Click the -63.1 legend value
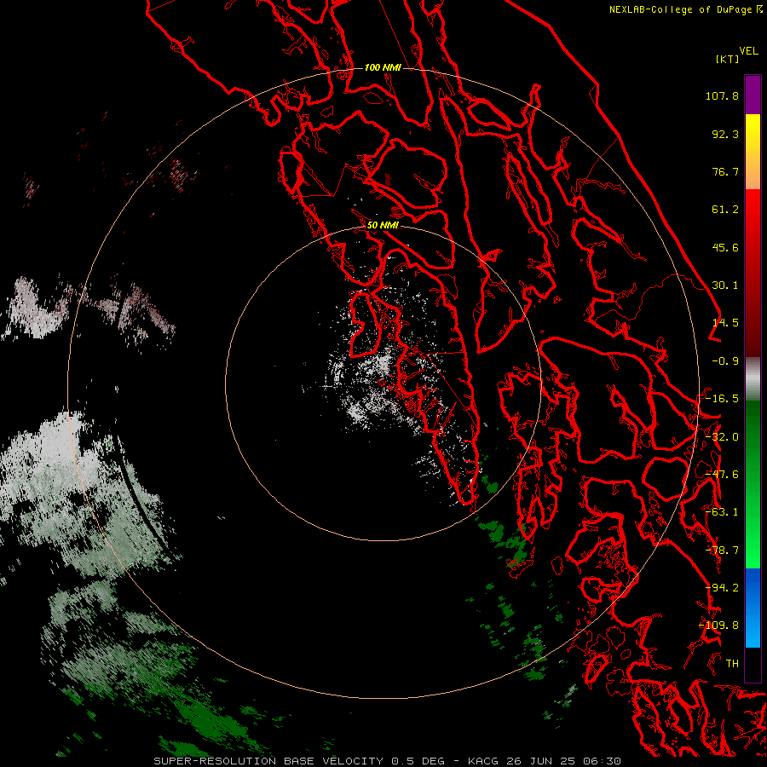The height and width of the screenshot is (767, 767). point(722,512)
